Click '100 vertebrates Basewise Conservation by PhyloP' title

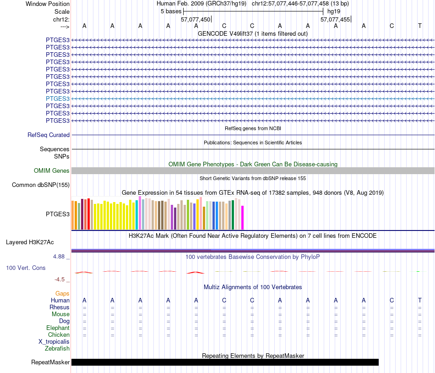coord(253,257)
